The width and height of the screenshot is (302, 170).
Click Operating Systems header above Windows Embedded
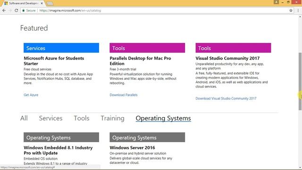61,137
